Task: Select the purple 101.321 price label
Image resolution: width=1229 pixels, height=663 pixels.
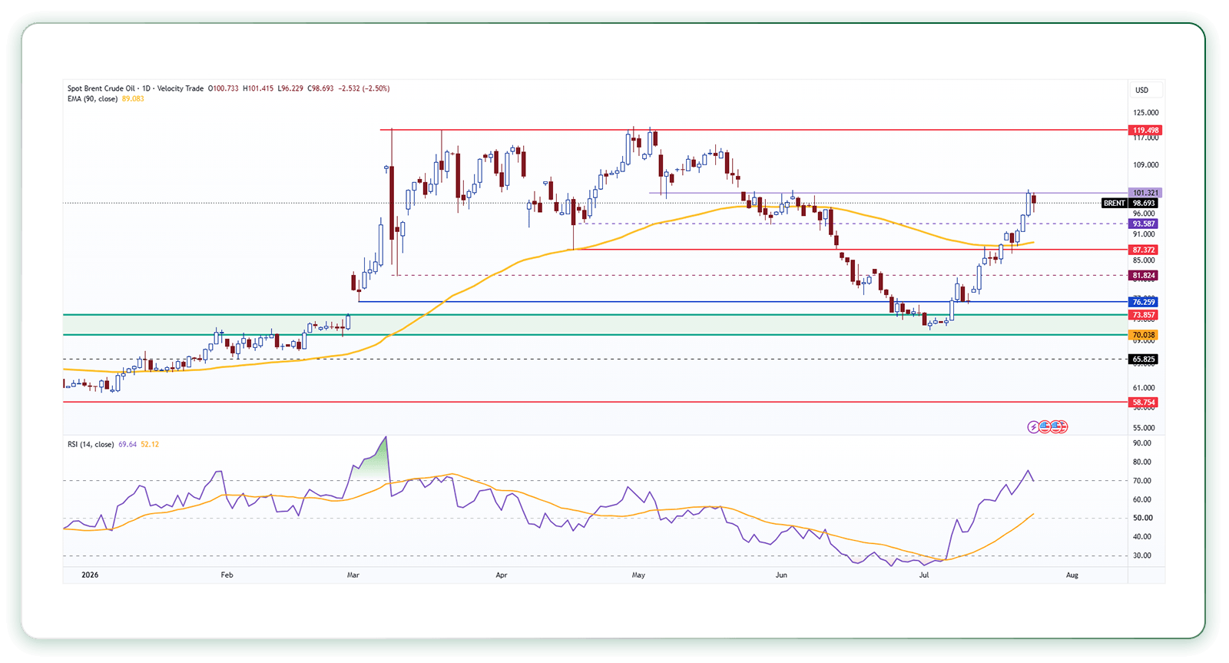Action: coord(1145,193)
